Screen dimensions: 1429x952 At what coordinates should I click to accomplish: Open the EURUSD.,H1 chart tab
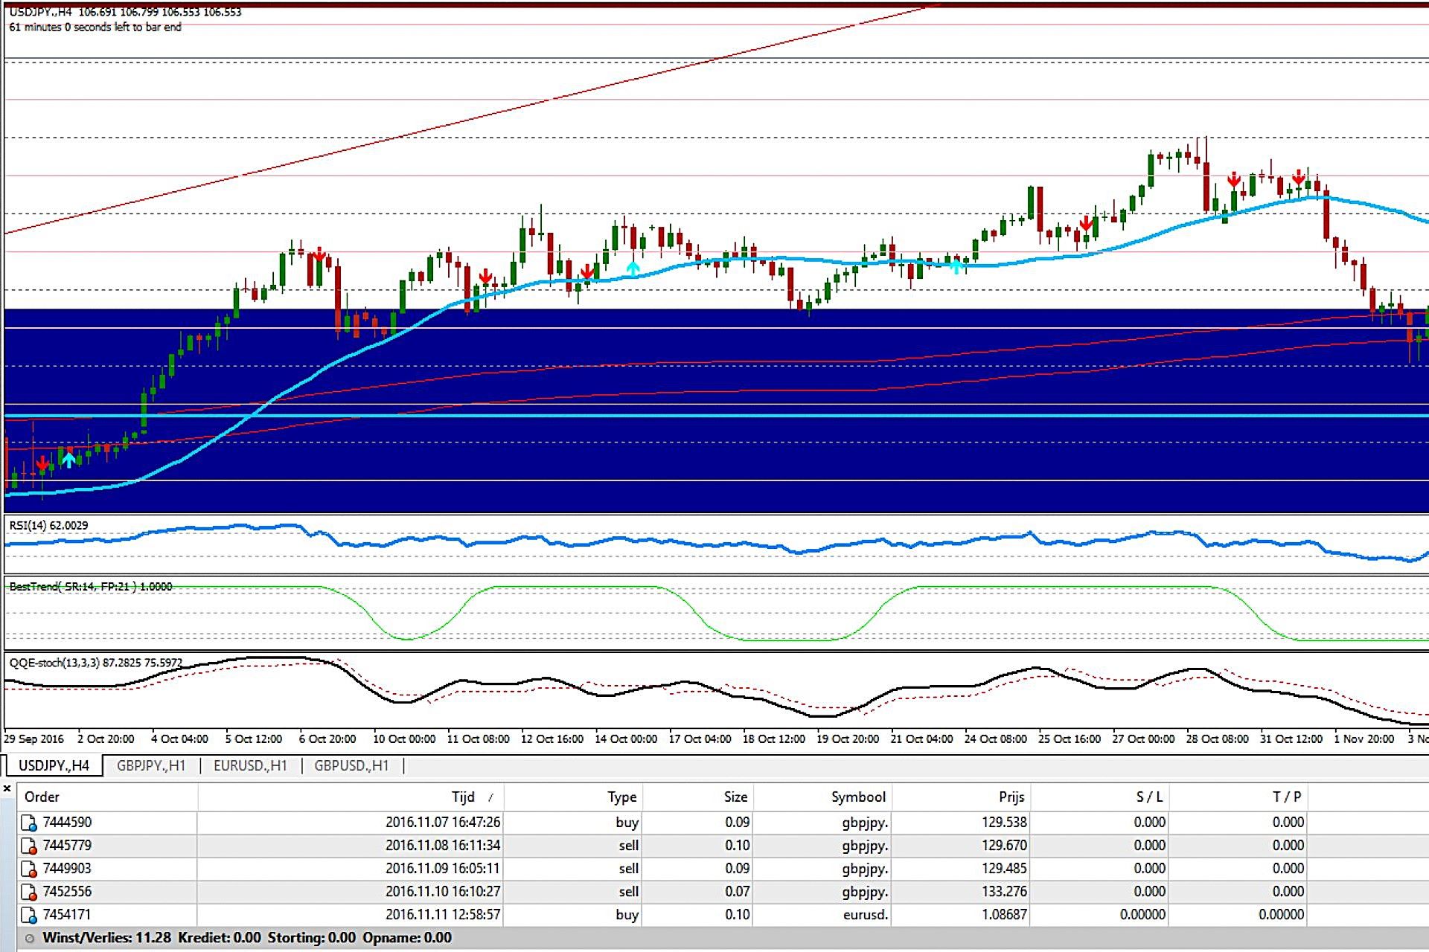click(250, 765)
